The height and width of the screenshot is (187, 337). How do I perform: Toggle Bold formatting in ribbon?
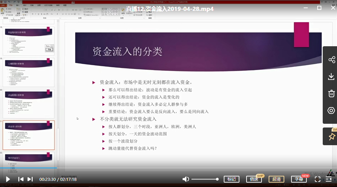[33, 14]
